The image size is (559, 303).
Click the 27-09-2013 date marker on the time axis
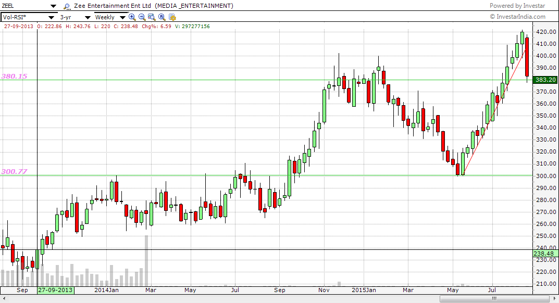pos(56,290)
